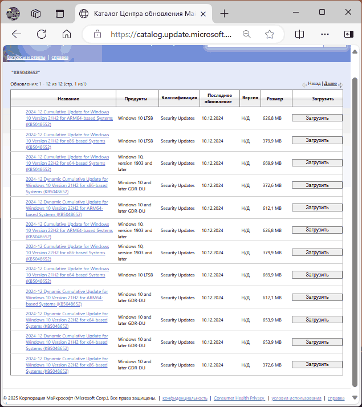Open Cumulative Update 21H2 x86 link
Image resolution: width=362 pixels, height=407 pixels.
(x=67, y=141)
